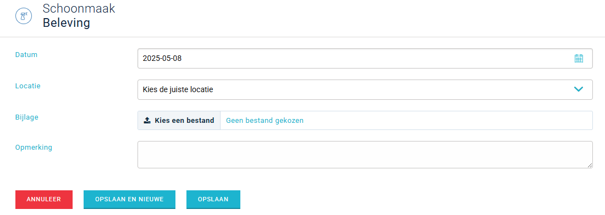Click 'Kies een bestand' button text
605x215 pixels.
pos(184,120)
